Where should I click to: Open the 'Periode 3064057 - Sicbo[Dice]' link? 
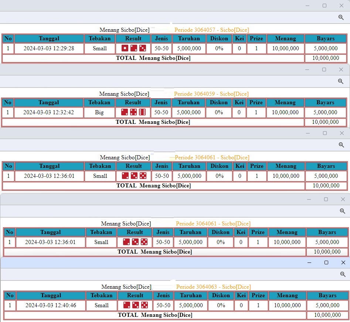coord(212,30)
